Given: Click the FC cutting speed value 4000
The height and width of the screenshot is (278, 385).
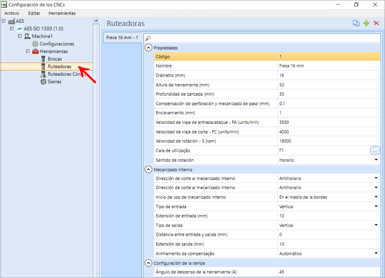Looking at the screenshot, I should pyautogui.click(x=329, y=132).
